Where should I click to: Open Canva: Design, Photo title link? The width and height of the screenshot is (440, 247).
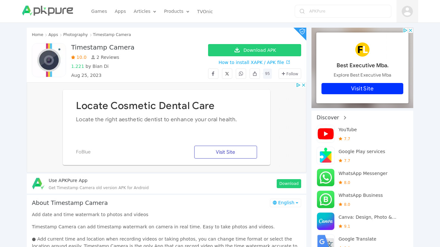(x=368, y=217)
